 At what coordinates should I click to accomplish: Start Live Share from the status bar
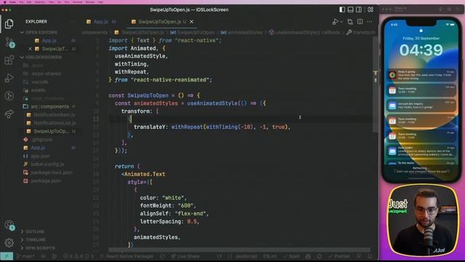185,256
